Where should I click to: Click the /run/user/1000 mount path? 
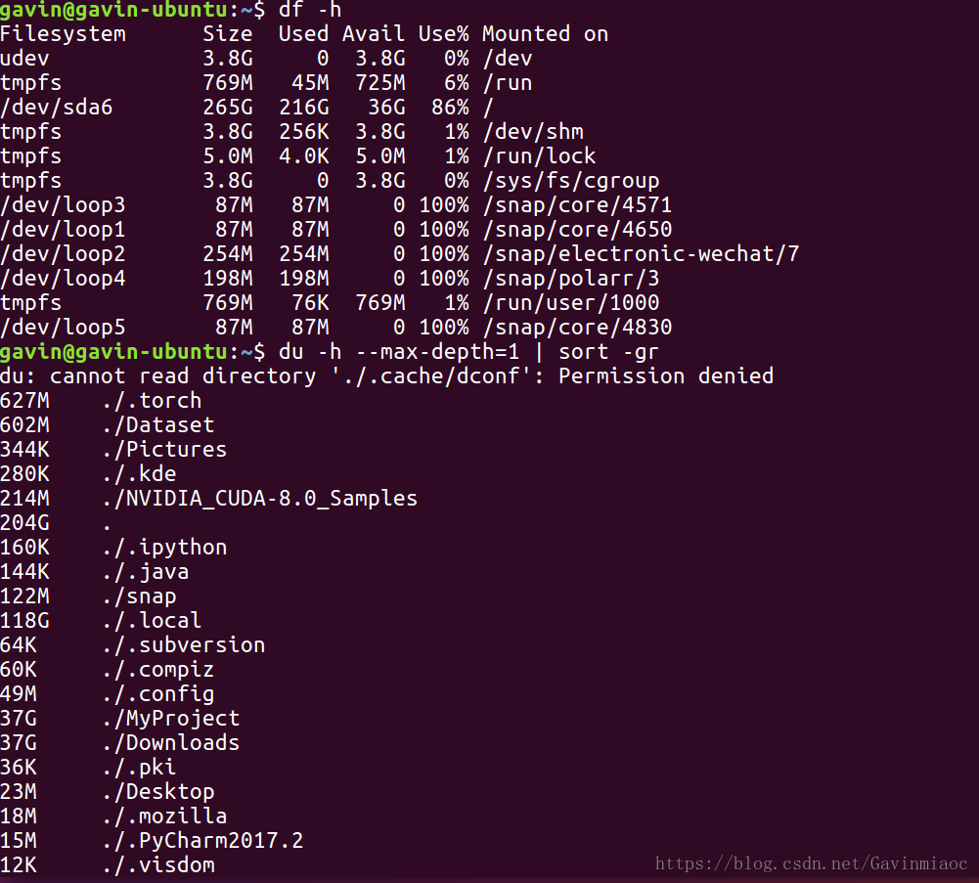pos(570,303)
